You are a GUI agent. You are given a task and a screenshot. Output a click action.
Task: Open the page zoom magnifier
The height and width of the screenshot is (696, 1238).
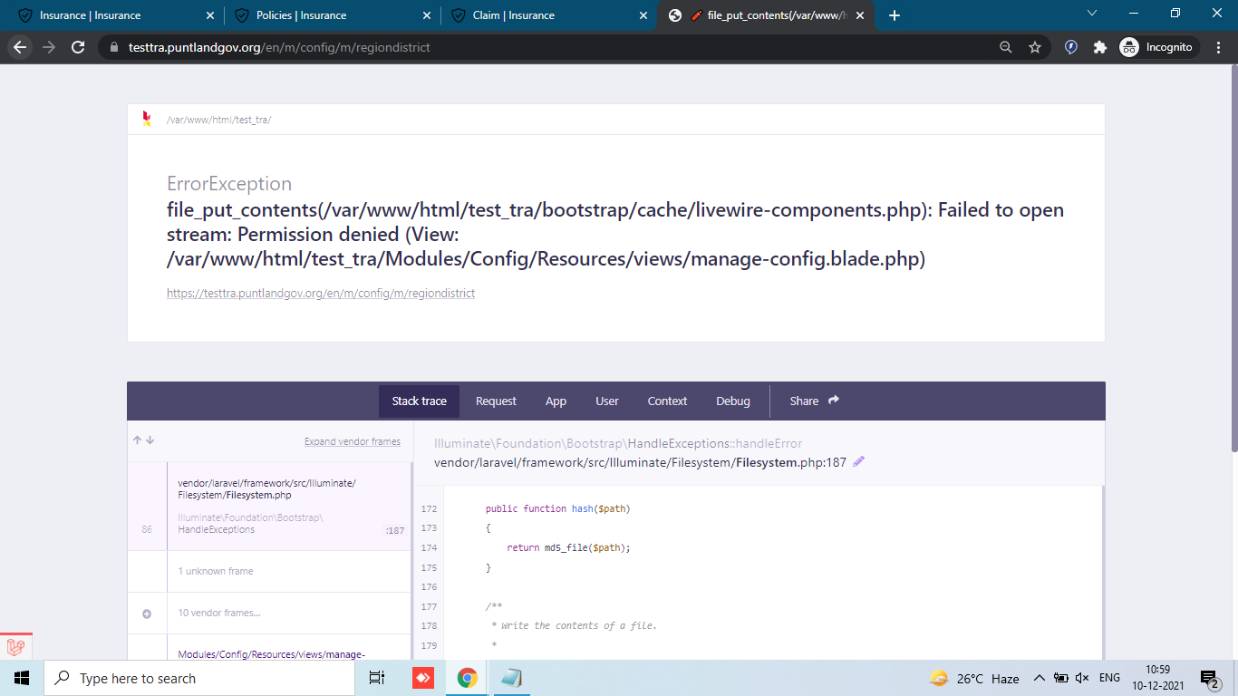tap(1005, 47)
